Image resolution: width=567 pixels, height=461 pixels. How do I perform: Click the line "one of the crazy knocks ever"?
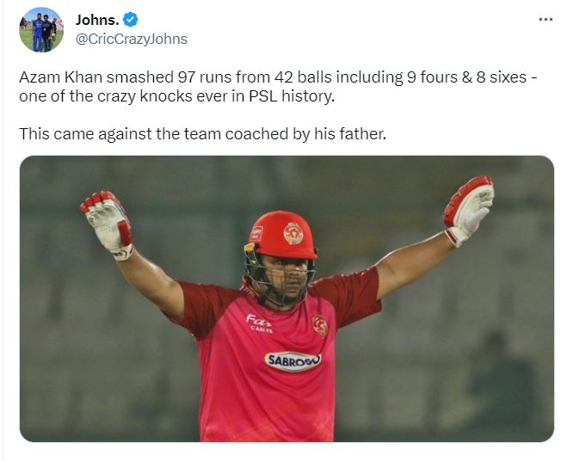177,96
